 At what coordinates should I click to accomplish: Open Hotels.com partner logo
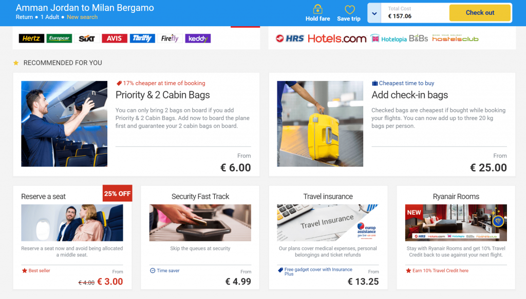click(337, 39)
